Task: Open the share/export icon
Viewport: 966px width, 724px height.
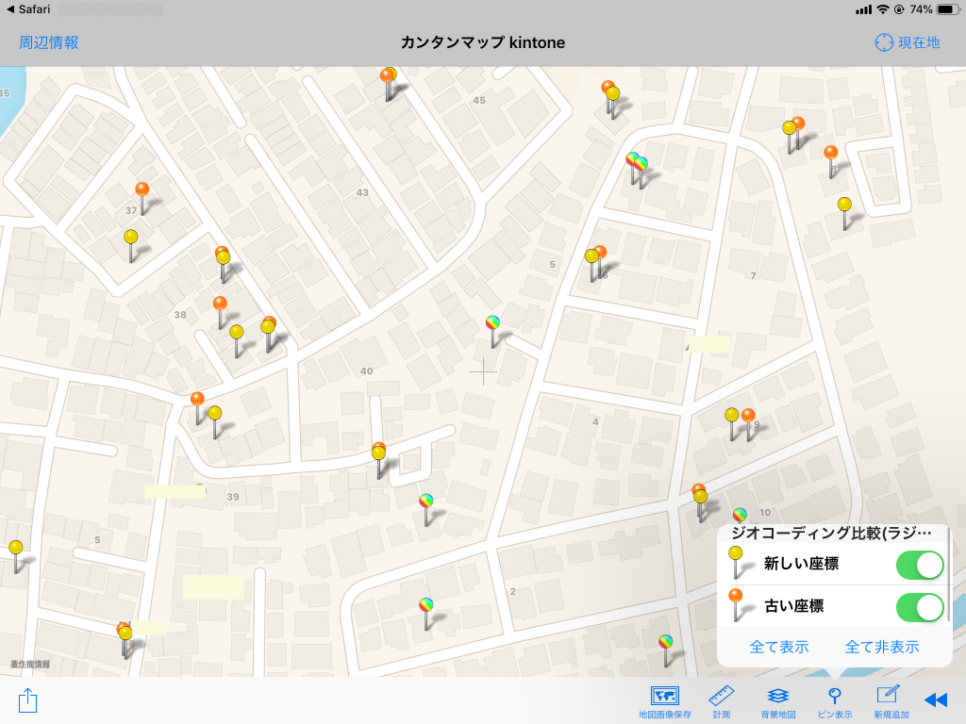Action: (27, 700)
